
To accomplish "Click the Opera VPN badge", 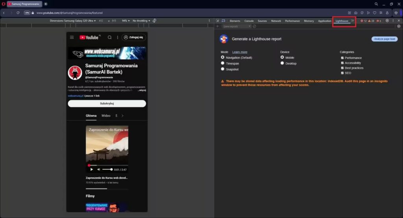I will pyautogui.click(x=27, y=13).
